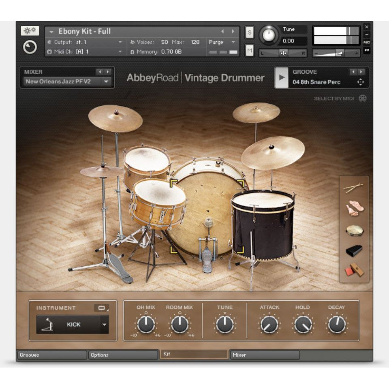Expand the KICK instrument selector
This screenshot has width=389, height=389.
104,324
